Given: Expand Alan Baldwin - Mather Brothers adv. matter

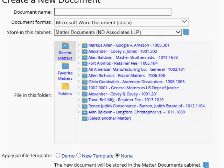Looking at the screenshot, I should pyautogui.click(x=78, y=57).
